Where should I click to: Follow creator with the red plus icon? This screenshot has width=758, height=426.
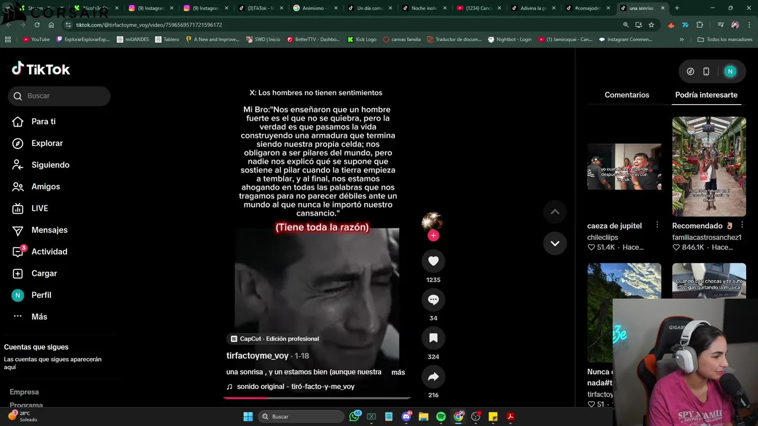(433, 235)
